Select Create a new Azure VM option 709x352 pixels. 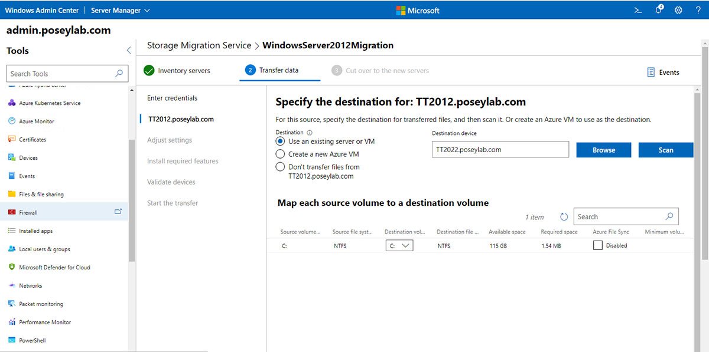coord(281,154)
